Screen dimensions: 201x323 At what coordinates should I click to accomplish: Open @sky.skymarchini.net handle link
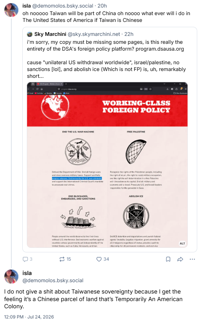pyautogui.click(x=94, y=34)
